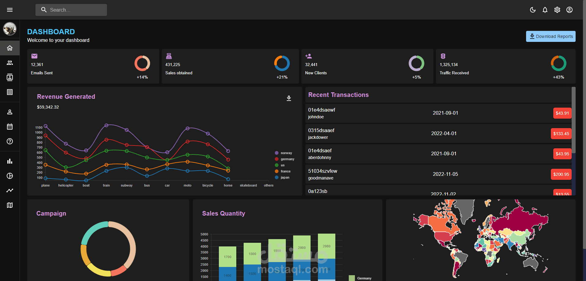Screen dimensions: 586x281
Task: Click the Sales obtained register icon
Action: [169, 56]
